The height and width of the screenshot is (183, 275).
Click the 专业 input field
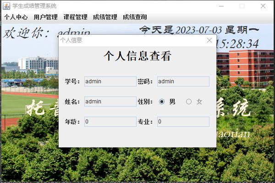pos(183,122)
